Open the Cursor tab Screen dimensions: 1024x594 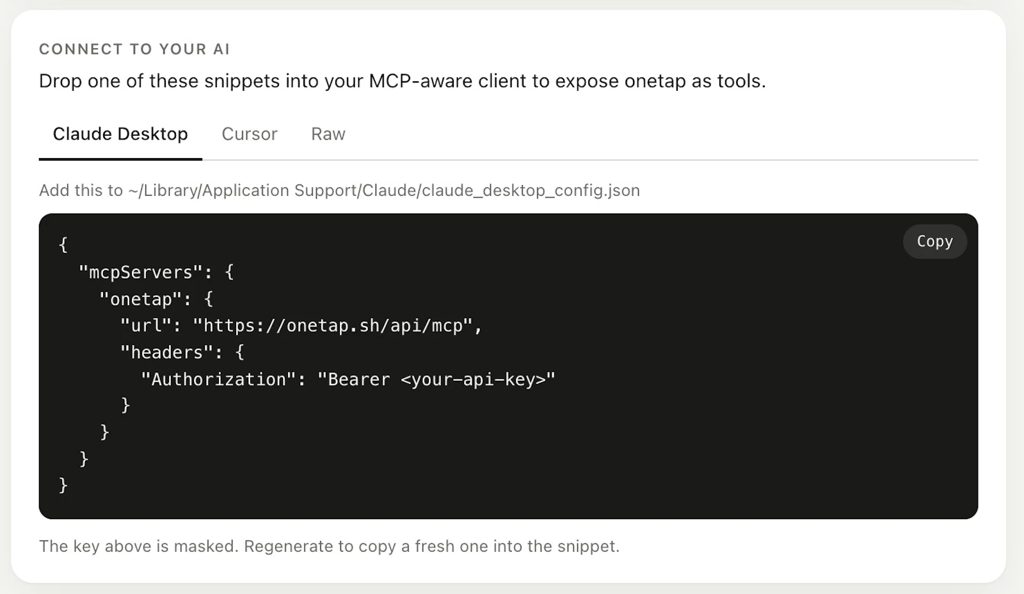[x=250, y=134]
